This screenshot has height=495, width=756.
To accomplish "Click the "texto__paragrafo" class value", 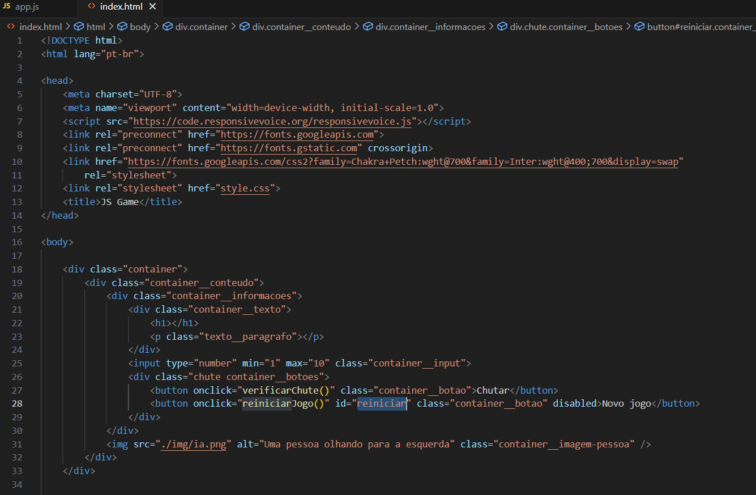I will coord(248,336).
